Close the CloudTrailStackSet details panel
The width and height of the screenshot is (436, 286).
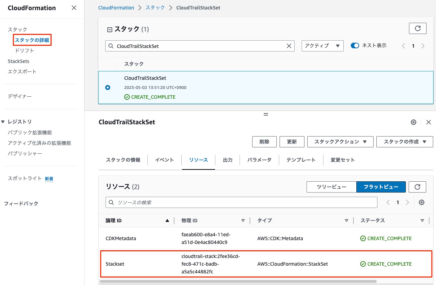pos(428,122)
